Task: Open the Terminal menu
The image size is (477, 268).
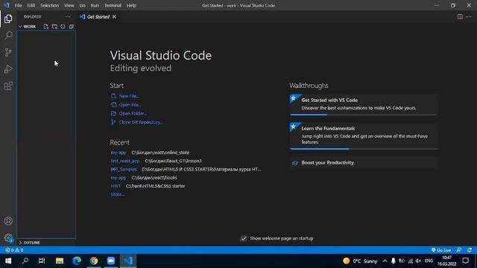Action: pyautogui.click(x=113, y=5)
